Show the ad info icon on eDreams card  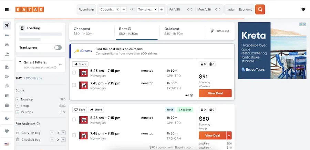tap(192, 95)
